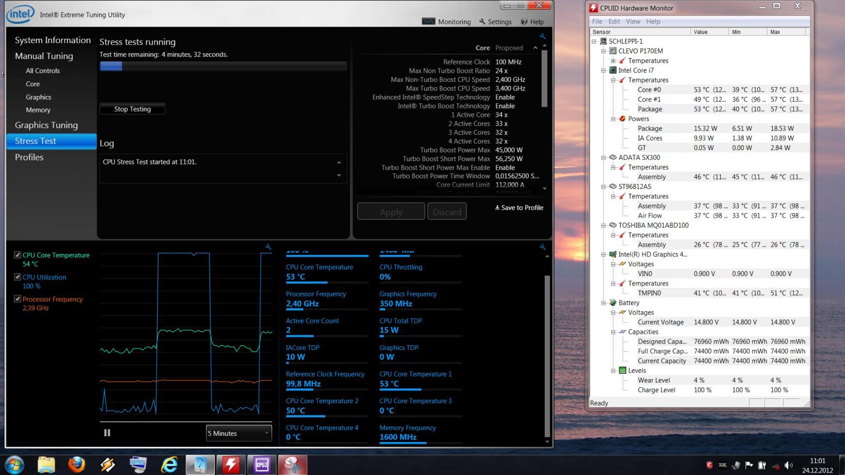Click the Voltages icon under Battery
This screenshot has width=845, height=475.
tap(622, 313)
